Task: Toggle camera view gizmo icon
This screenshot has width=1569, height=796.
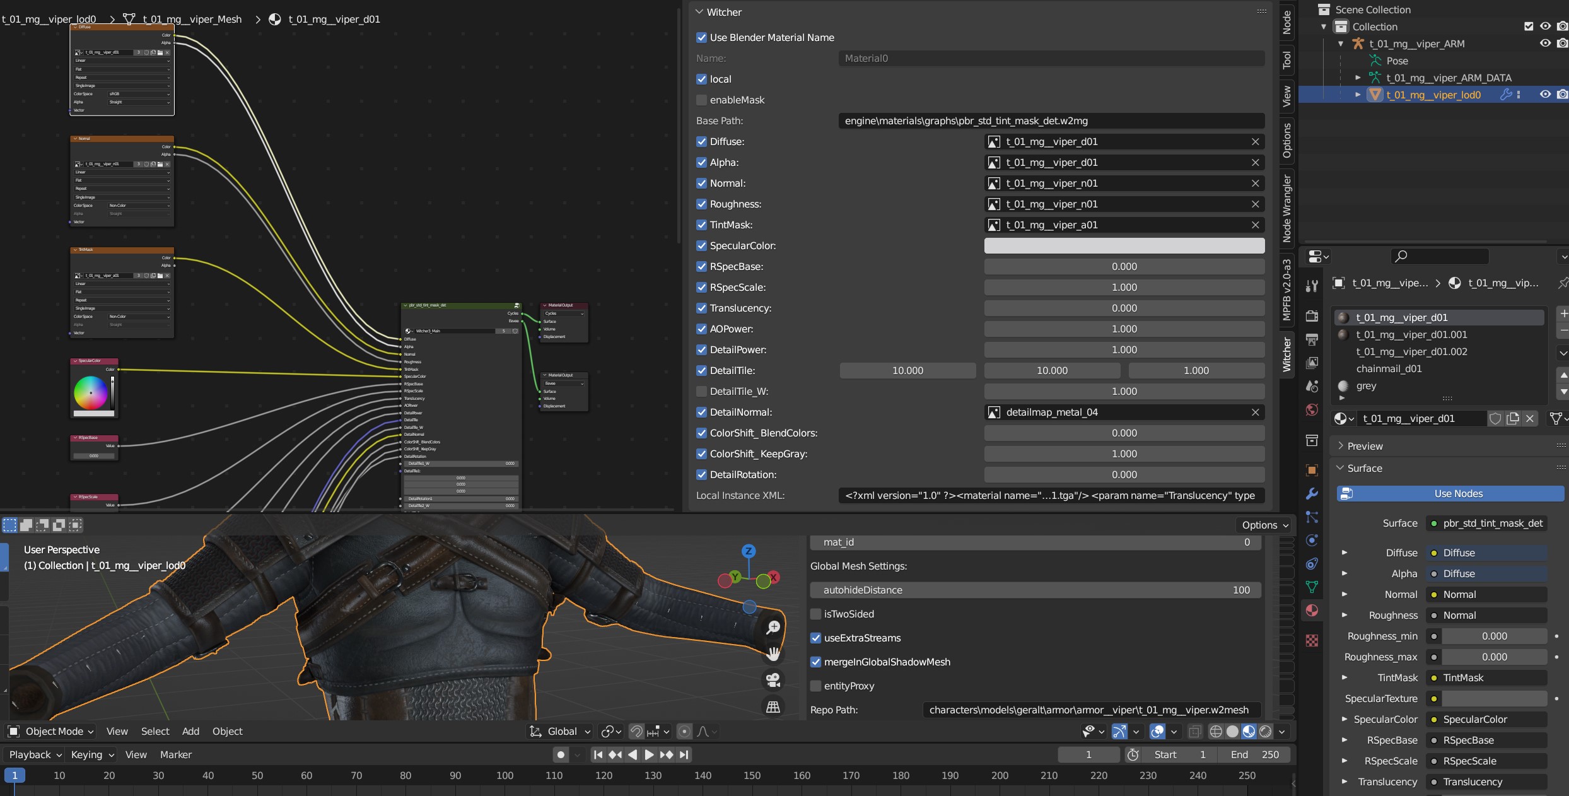Action: point(773,680)
